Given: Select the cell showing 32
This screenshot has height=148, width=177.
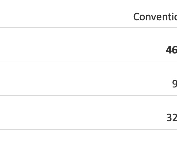Looking at the screenshot, I should (172, 118).
